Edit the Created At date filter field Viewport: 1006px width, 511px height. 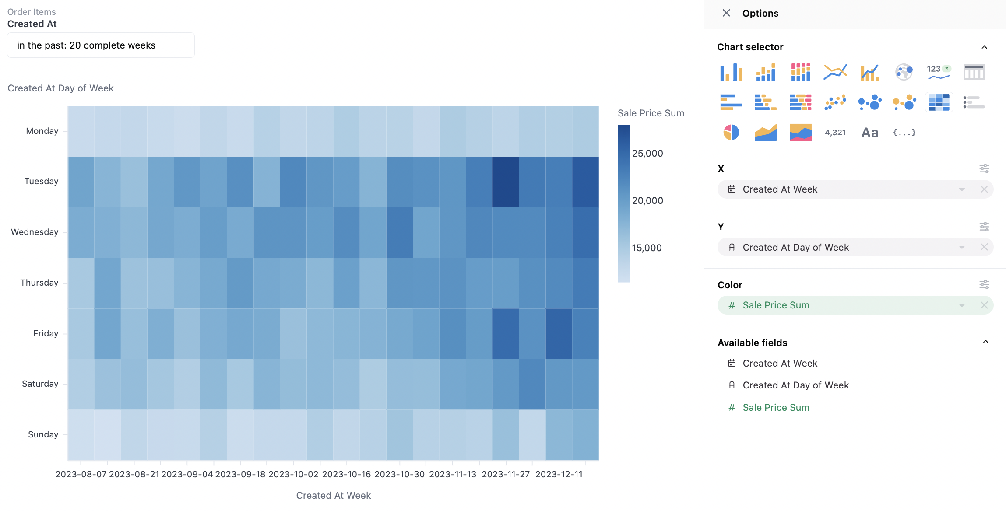click(101, 45)
